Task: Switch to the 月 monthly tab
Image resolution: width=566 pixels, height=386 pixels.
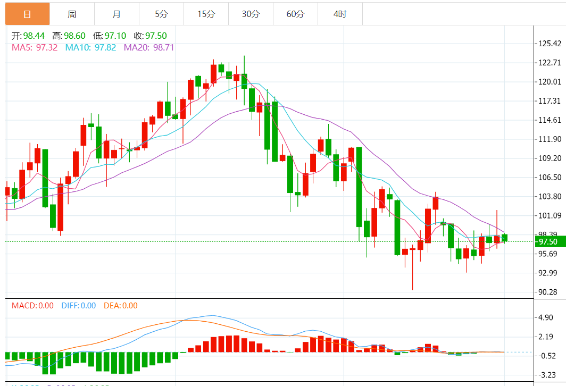Action: pyautogui.click(x=116, y=14)
